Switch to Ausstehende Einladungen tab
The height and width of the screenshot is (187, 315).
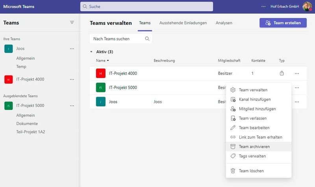(183, 23)
